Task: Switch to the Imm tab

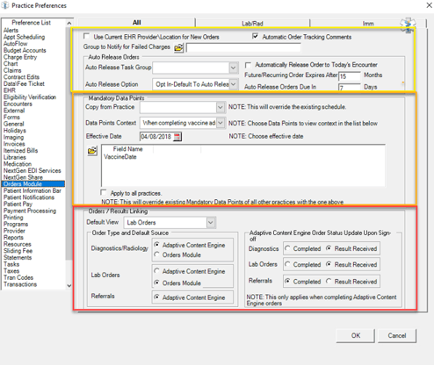Action: pyautogui.click(x=368, y=23)
